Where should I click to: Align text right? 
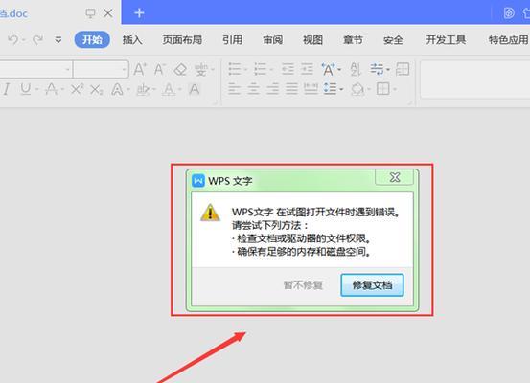[x=273, y=89]
